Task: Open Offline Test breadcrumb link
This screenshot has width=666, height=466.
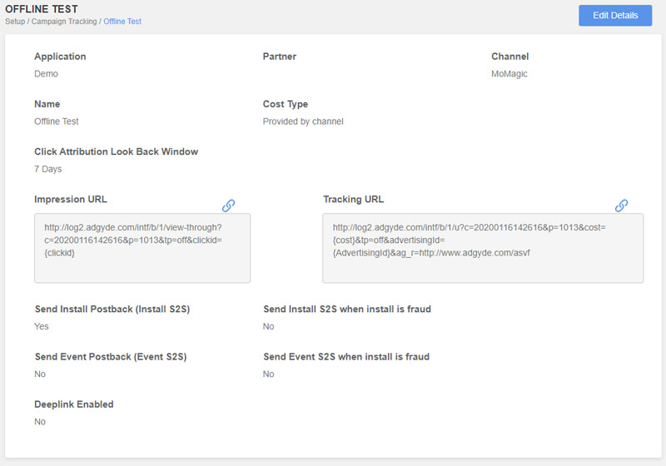Action: click(122, 22)
